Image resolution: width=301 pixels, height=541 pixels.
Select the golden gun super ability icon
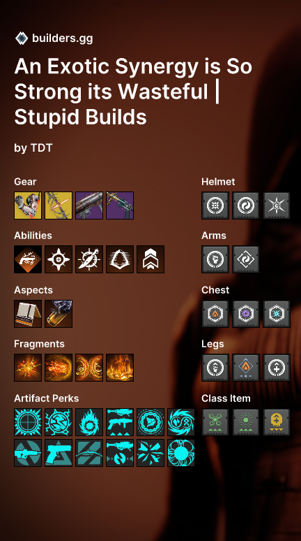[28, 259]
